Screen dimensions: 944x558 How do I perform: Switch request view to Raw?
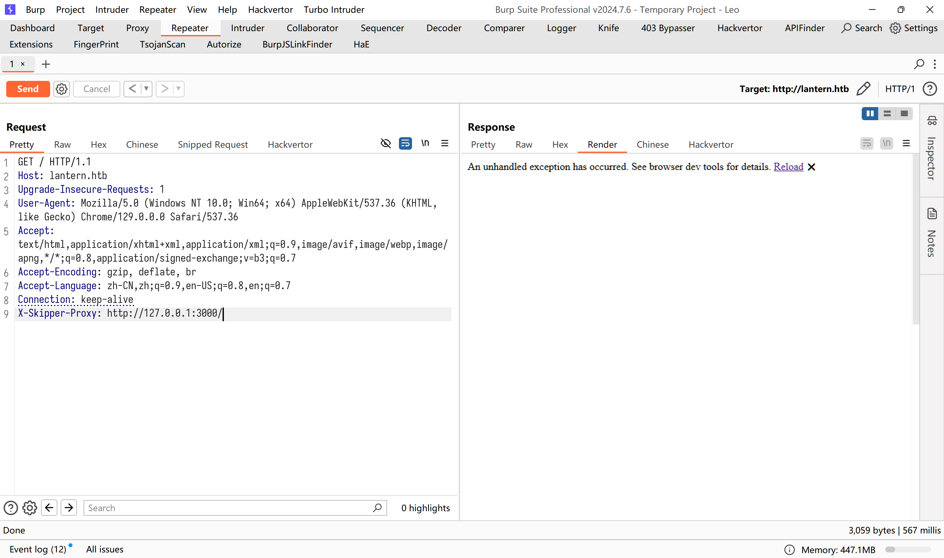(63, 145)
